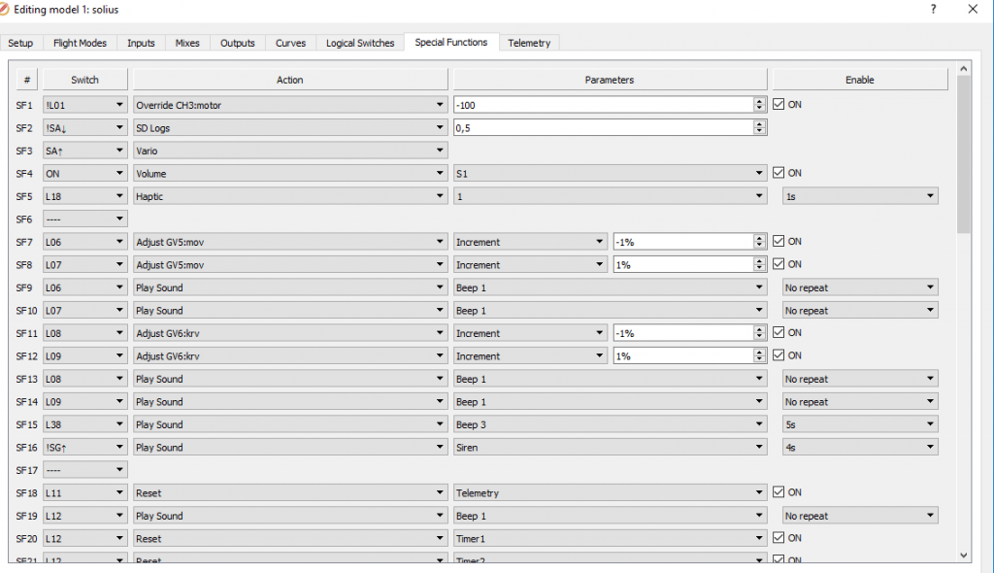Uncheck SF18 Reset Telemetry ON checkbox
This screenshot has height=573, width=994.
(779, 492)
